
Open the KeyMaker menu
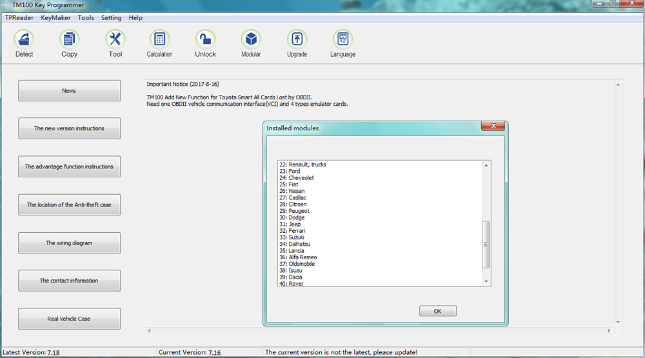pyautogui.click(x=55, y=17)
